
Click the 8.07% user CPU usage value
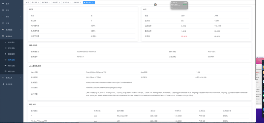(93, 26)
